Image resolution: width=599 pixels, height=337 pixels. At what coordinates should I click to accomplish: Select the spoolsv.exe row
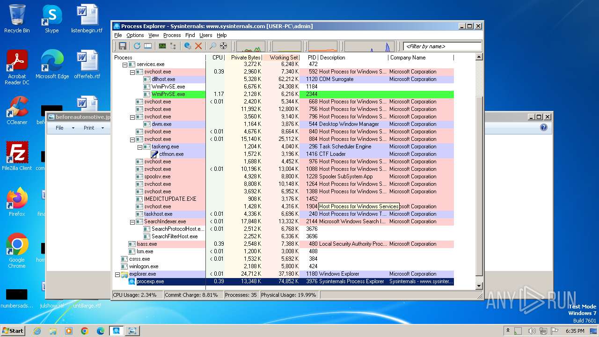click(283, 176)
